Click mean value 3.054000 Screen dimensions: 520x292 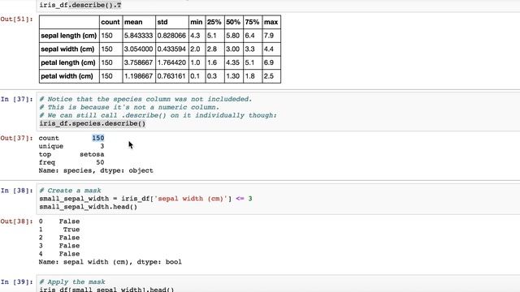[139, 49]
